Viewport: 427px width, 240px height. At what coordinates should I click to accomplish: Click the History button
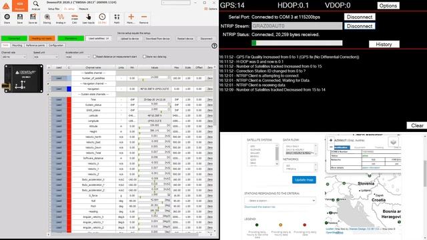[x=384, y=44]
